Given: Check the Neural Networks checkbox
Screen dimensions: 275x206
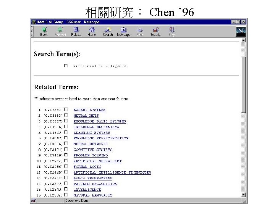Looking at the screenshot, I should [66, 143].
